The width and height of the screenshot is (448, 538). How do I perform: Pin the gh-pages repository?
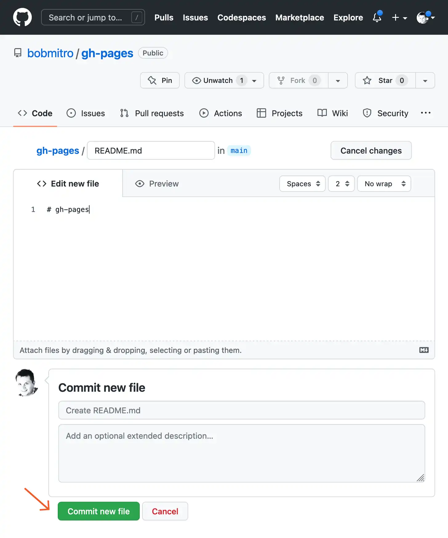[x=160, y=80]
